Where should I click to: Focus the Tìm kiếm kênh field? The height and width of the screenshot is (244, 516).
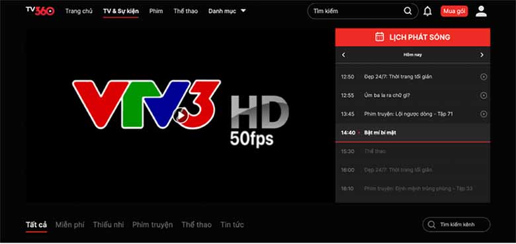click(x=456, y=225)
